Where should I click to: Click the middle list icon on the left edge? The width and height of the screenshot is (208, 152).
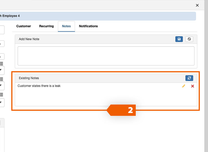1,79
